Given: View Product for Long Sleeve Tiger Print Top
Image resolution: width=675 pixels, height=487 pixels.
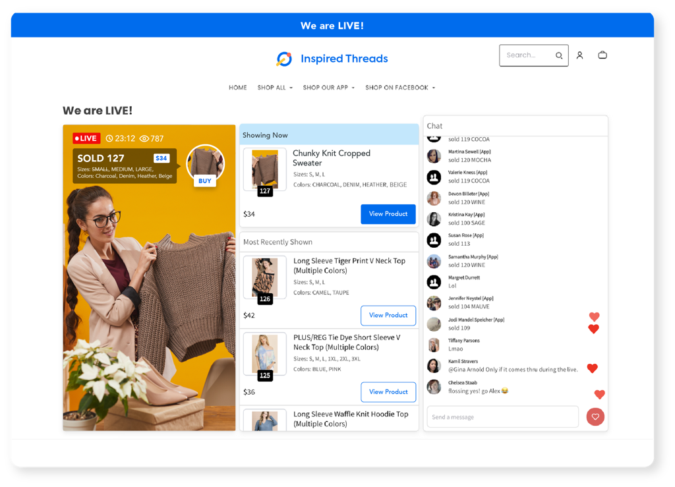Looking at the screenshot, I should click(x=388, y=316).
